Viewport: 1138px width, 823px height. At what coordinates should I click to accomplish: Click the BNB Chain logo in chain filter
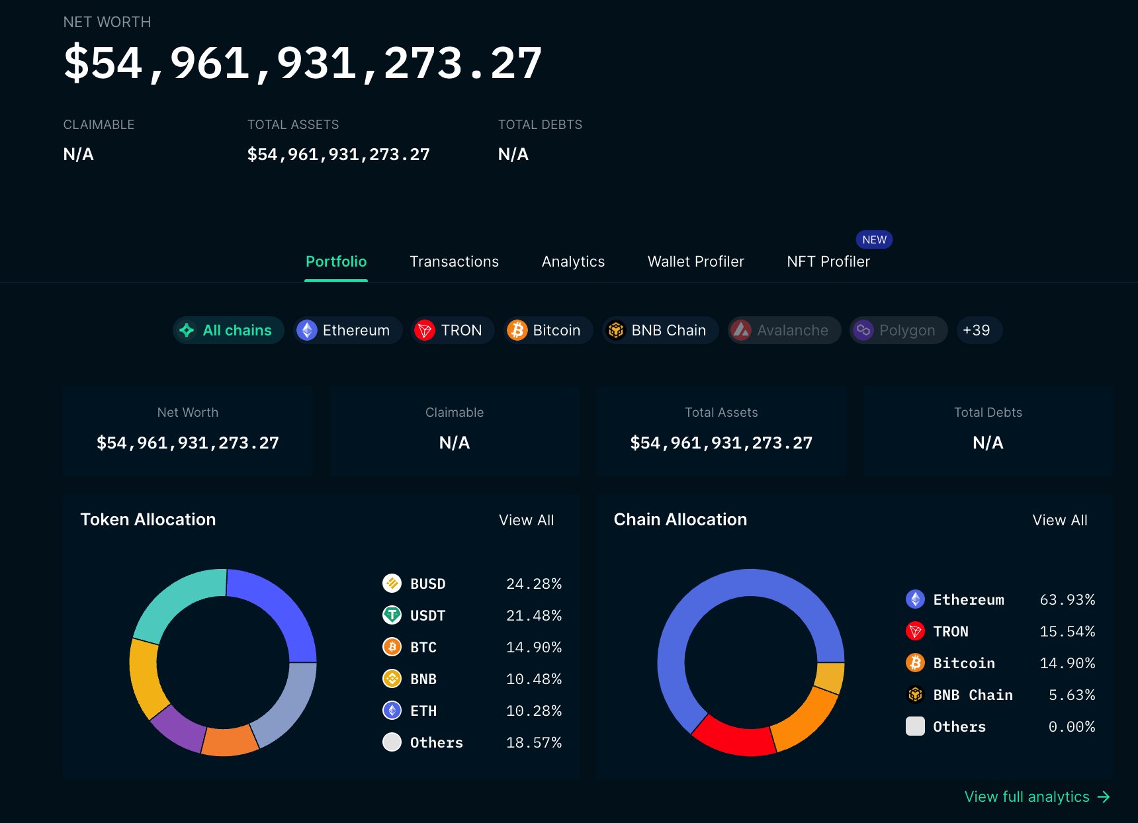(x=616, y=330)
